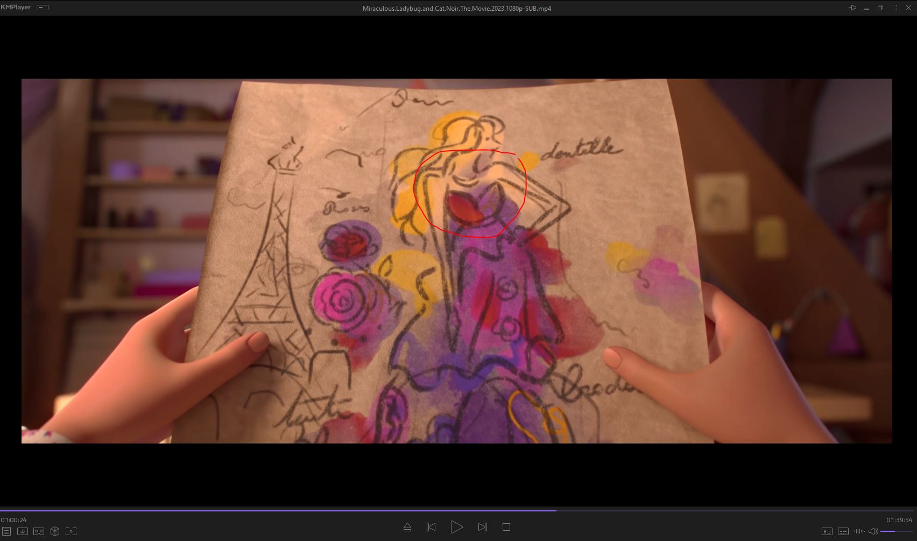This screenshot has width=917, height=541.
Task: Stop video playback
Action: pyautogui.click(x=506, y=527)
